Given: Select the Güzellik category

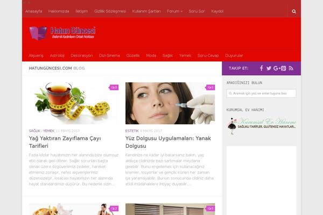Looking at the screenshot, I should coord(133,55).
